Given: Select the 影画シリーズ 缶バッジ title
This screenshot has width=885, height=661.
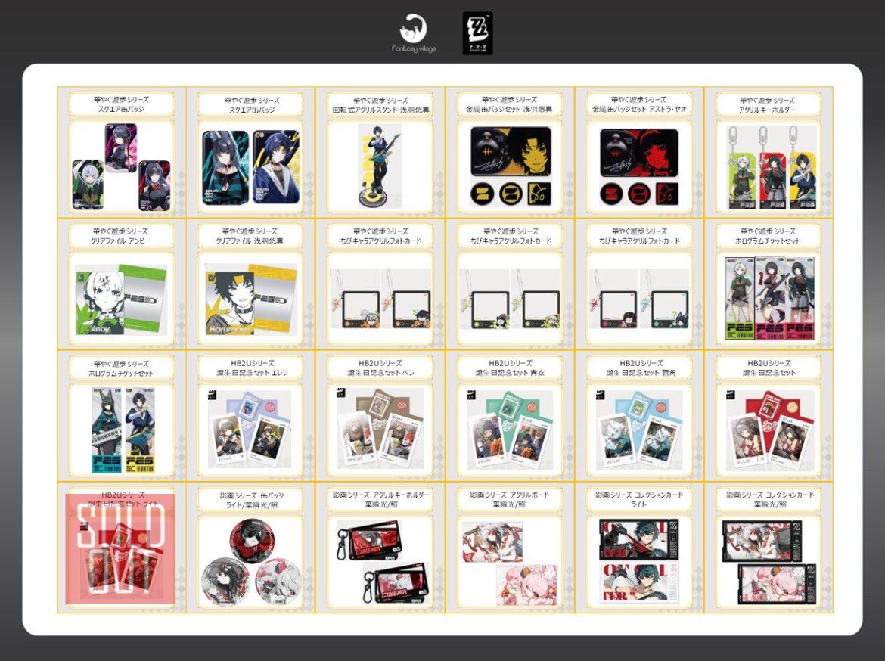Looking at the screenshot, I should tap(251, 500).
